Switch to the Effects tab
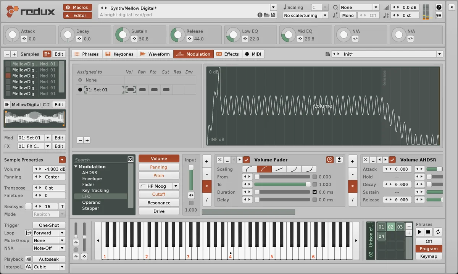 tap(227, 54)
